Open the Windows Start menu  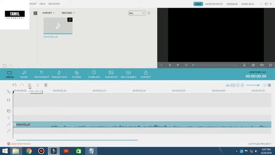pos(5,151)
